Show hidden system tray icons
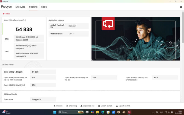 point(153,112)
